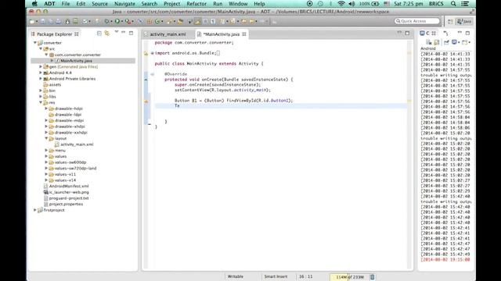The image size is (501, 281).
Task: Toggle Scroll Lock in Console view
Action: click(x=437, y=42)
